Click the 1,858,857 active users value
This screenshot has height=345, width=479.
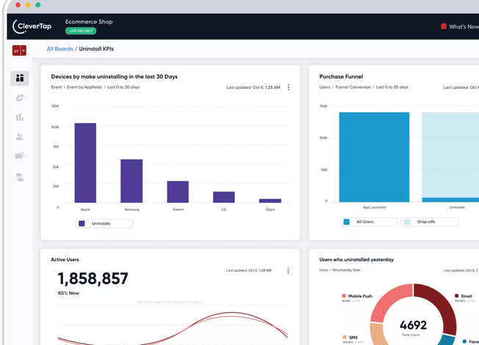tap(93, 278)
